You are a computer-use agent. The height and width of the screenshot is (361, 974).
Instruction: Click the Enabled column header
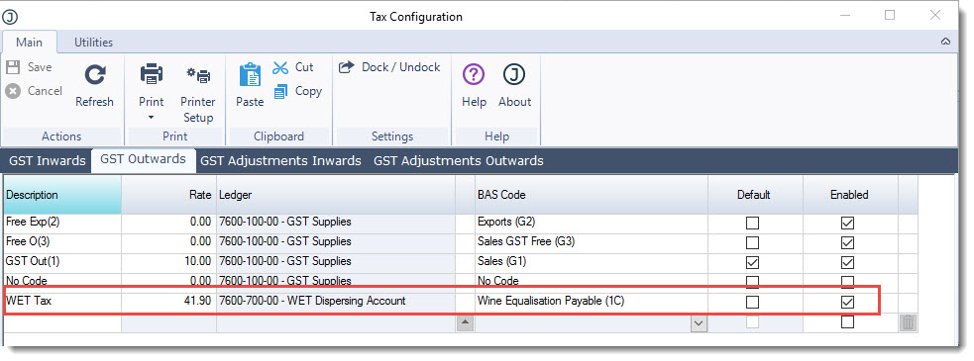pyautogui.click(x=850, y=195)
